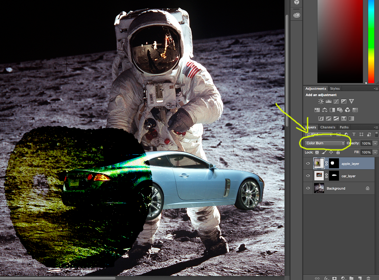Viewport: 379px width, 280px height.
Task: Filter layers by type layers icon
Action: pyautogui.click(x=354, y=134)
